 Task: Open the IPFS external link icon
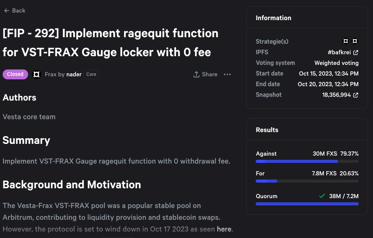356,52
